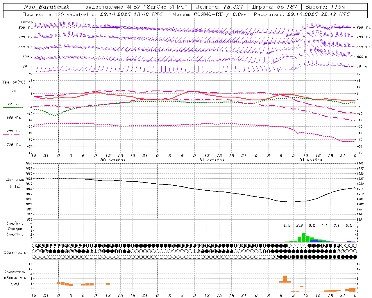Click the 3.2 three-hour precipitation total

click(x=312, y=226)
